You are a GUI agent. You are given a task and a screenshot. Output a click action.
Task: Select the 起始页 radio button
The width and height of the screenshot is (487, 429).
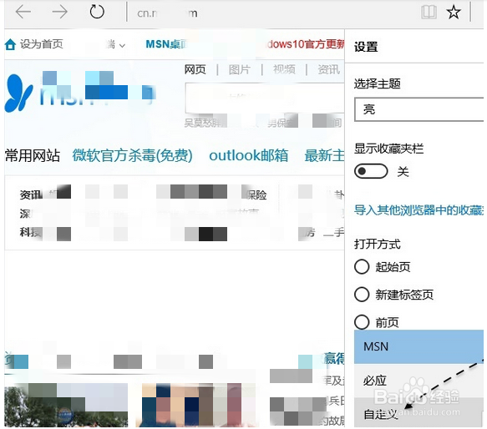coord(362,266)
